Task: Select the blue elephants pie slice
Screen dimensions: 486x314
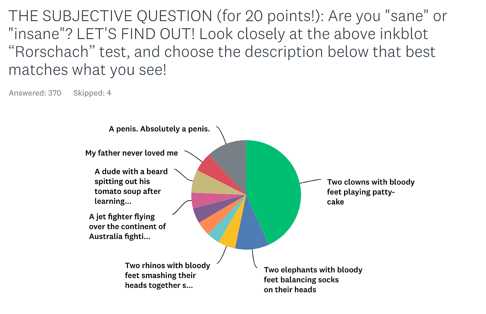Action: coord(251,234)
